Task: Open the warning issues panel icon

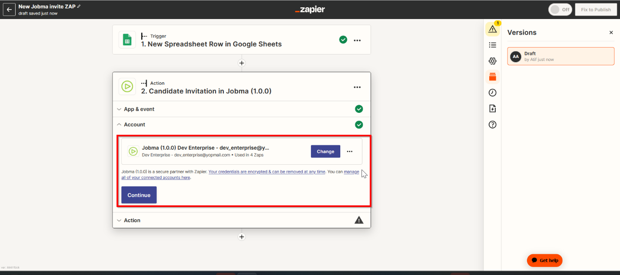Action: point(492,29)
